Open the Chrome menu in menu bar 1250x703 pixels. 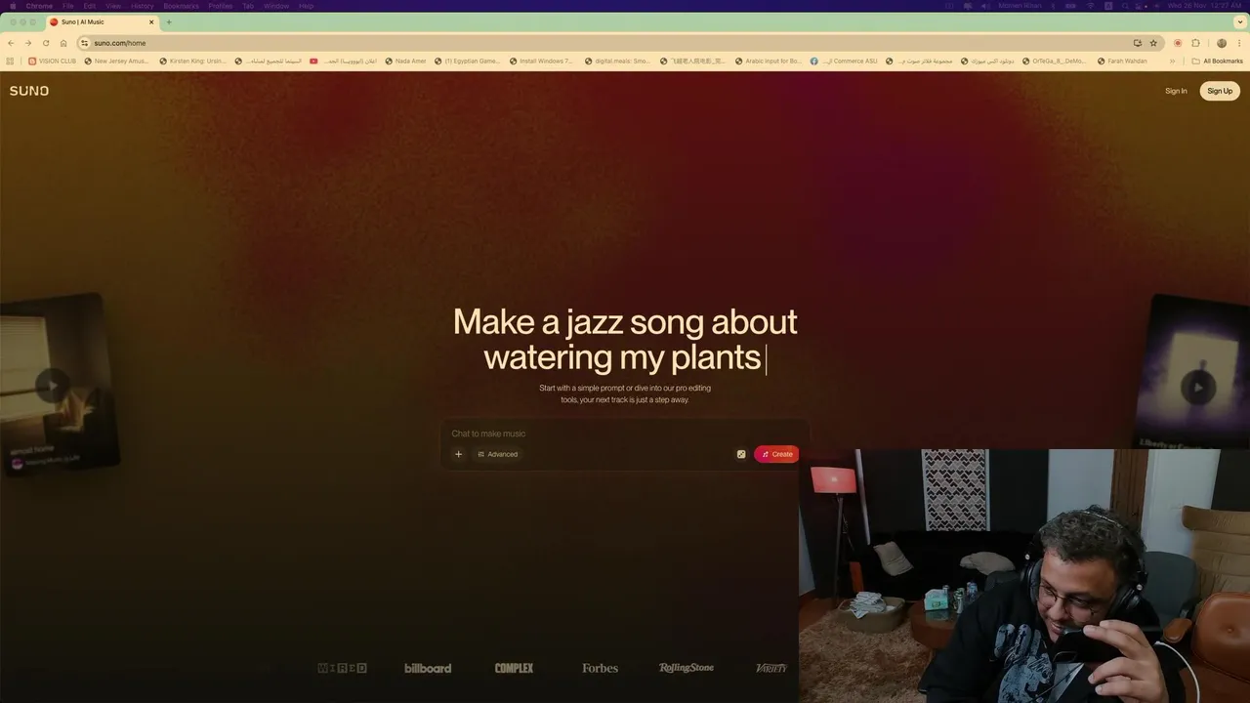[39, 6]
